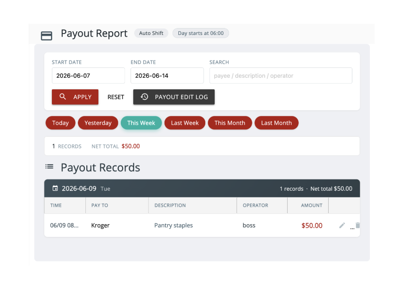
Task: Click the Auto Shift chip
Action: point(151,33)
